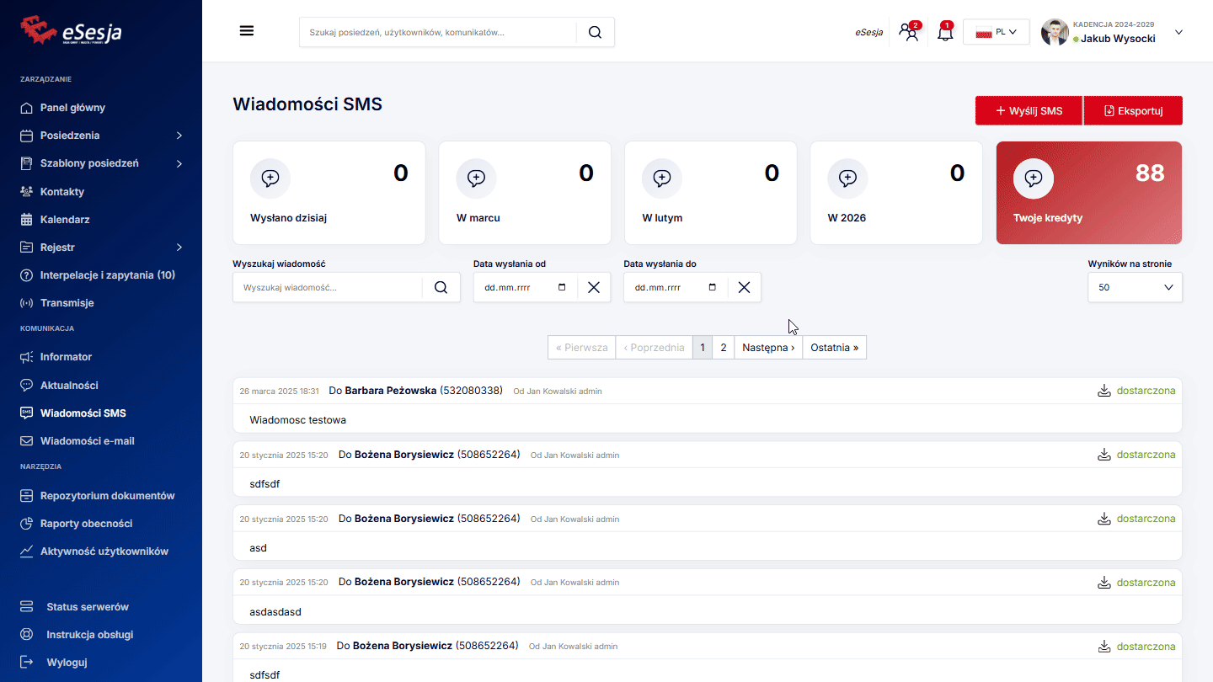The height and width of the screenshot is (682, 1213).
Task: Expand the Rejestr sidebar submenu
Action: tap(179, 248)
